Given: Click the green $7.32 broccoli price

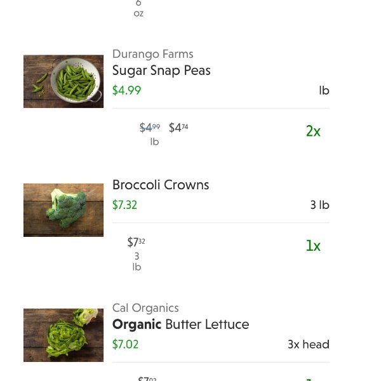Looking at the screenshot, I should [124, 205].
